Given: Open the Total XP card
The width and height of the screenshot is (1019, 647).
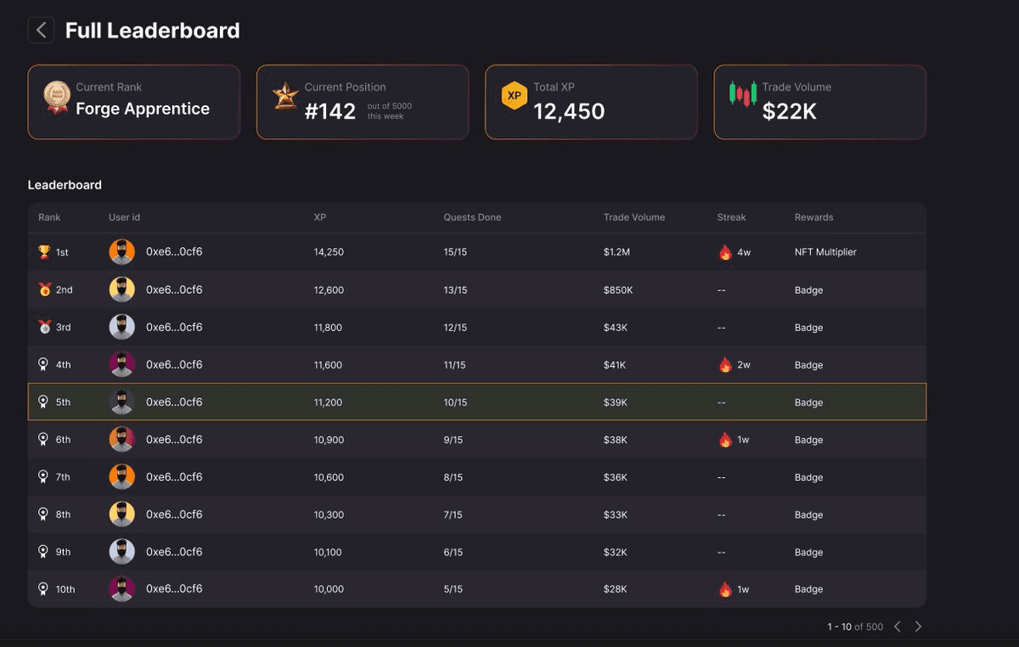Looking at the screenshot, I should tap(591, 102).
